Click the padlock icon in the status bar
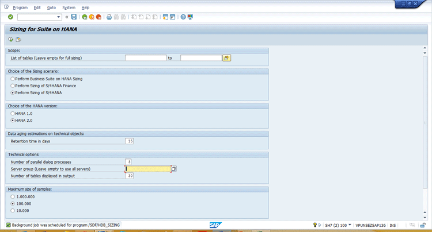This screenshot has height=232, width=432. pyautogui.click(x=423, y=225)
